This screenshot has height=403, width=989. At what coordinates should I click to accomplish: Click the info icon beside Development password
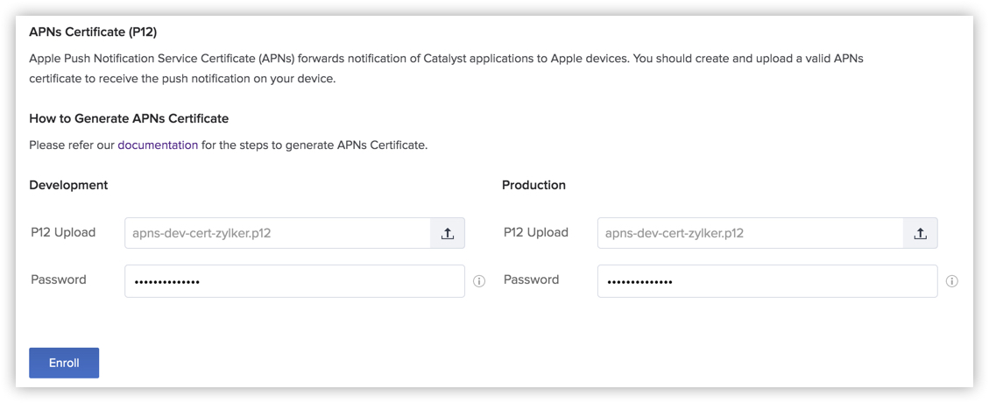[x=479, y=281]
